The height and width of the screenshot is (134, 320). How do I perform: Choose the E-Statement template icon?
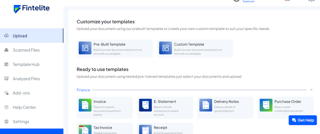(145, 105)
